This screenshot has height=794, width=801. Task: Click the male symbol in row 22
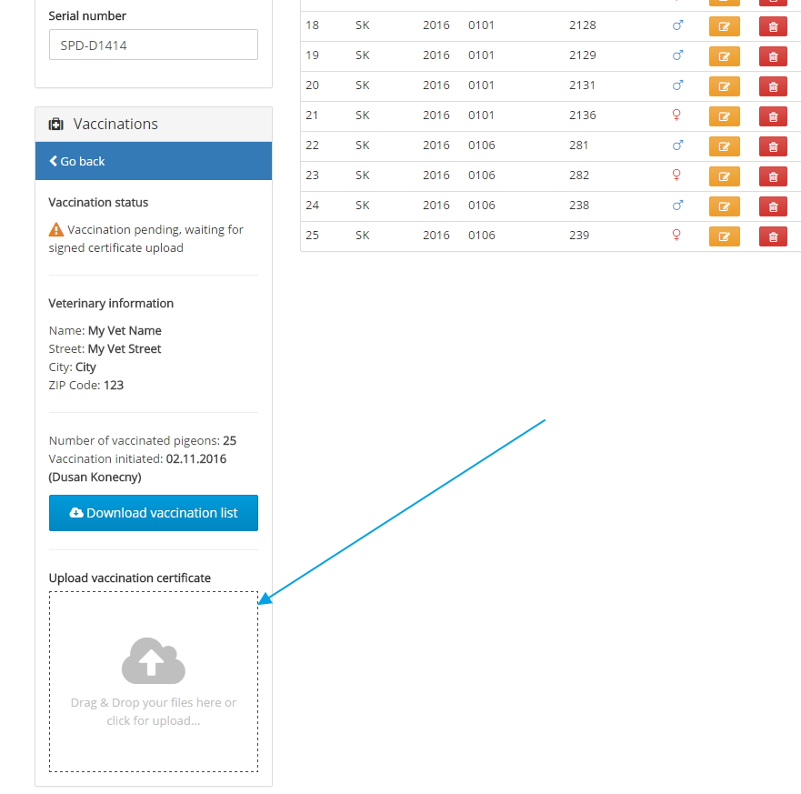point(676,145)
